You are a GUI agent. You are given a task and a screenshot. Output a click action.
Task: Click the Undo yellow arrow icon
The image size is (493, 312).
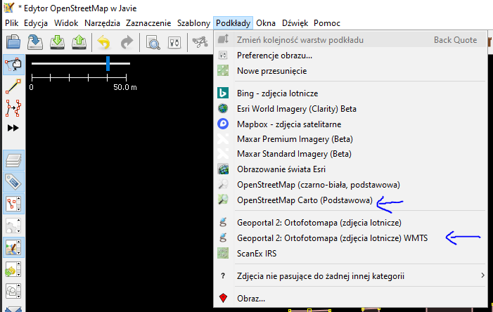104,42
